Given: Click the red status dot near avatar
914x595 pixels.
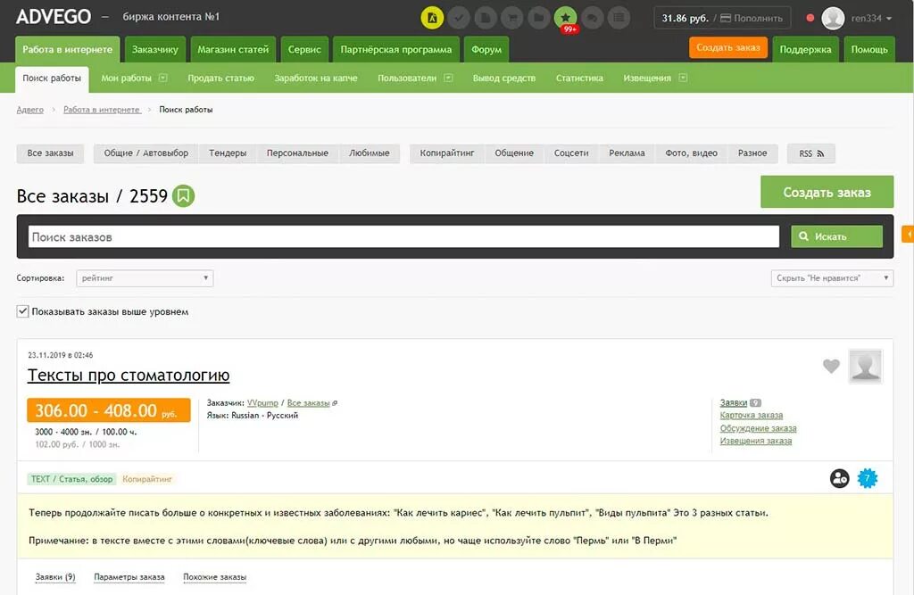Looking at the screenshot, I should click(810, 18).
